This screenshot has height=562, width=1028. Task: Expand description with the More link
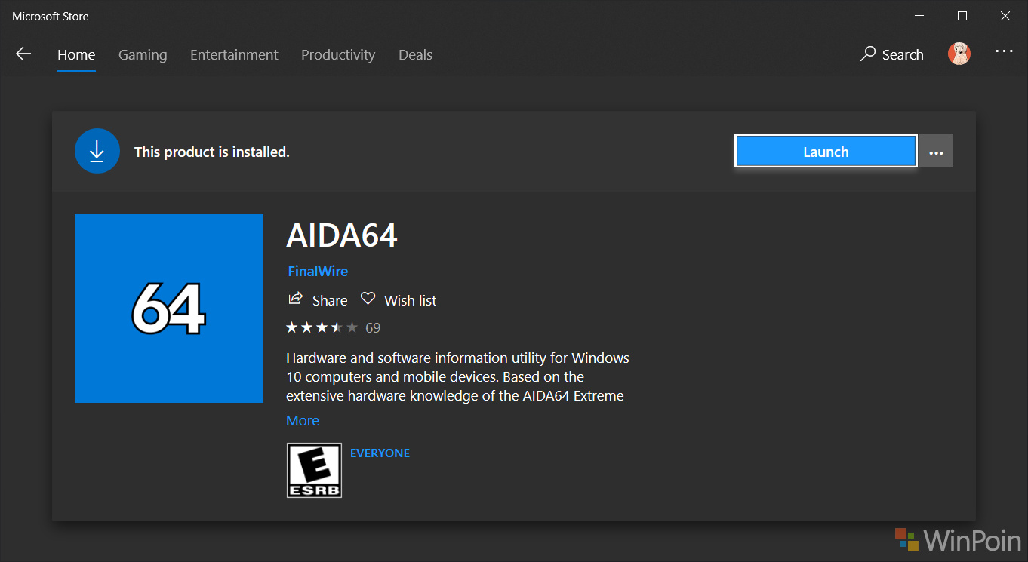click(x=303, y=420)
